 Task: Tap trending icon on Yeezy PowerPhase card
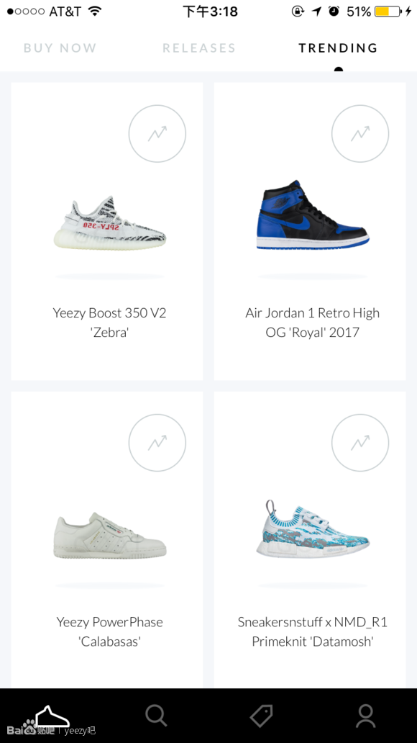point(157,443)
